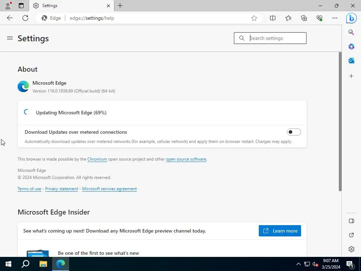Viewport: 361px width, 271px height.
Task: Click the Learn more button
Action: 280,231
